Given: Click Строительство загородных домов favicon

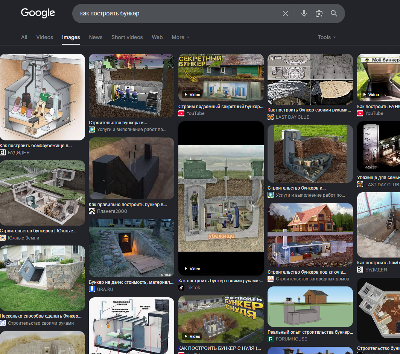Looking at the screenshot, I should click(x=271, y=279).
